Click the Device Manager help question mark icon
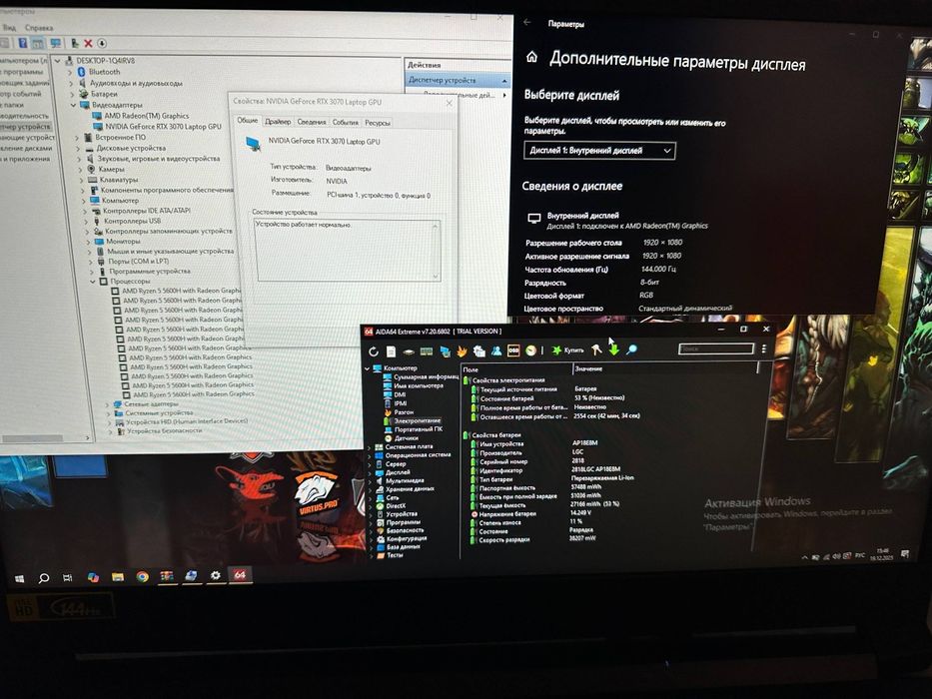 23,43
